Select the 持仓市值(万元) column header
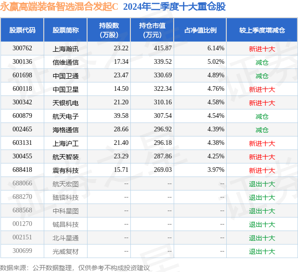Viewport: 298px width, 272px height. point(152,30)
